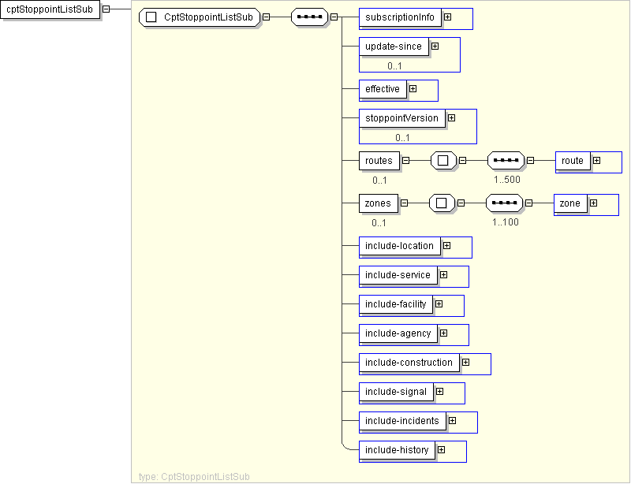Click the top-level sequence compositor icon
631x484 pixels.
(x=309, y=17)
